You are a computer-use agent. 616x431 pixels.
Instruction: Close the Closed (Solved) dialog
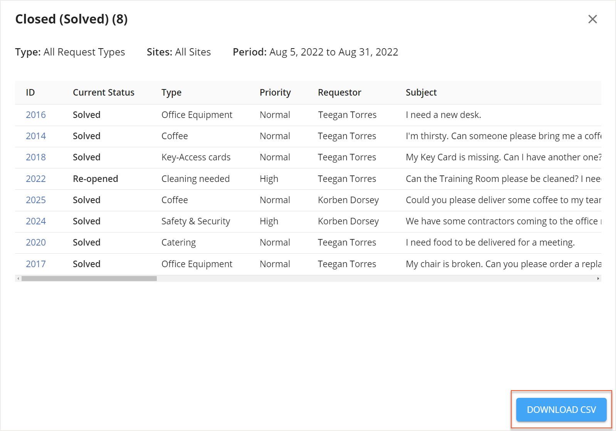[593, 19]
